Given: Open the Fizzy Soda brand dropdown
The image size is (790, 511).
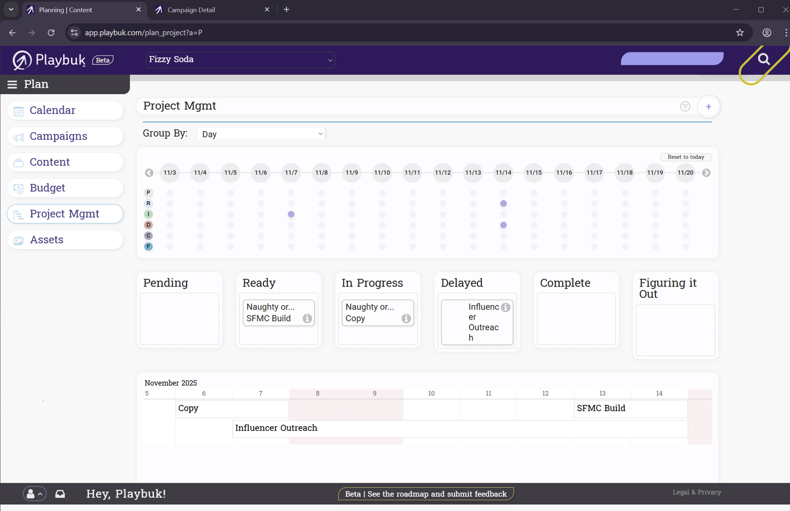Looking at the screenshot, I should tap(240, 60).
